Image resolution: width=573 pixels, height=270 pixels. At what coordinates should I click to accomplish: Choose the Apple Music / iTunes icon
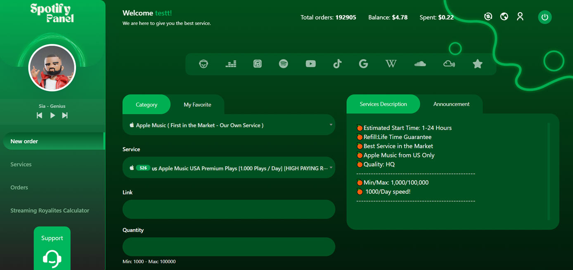(257, 64)
